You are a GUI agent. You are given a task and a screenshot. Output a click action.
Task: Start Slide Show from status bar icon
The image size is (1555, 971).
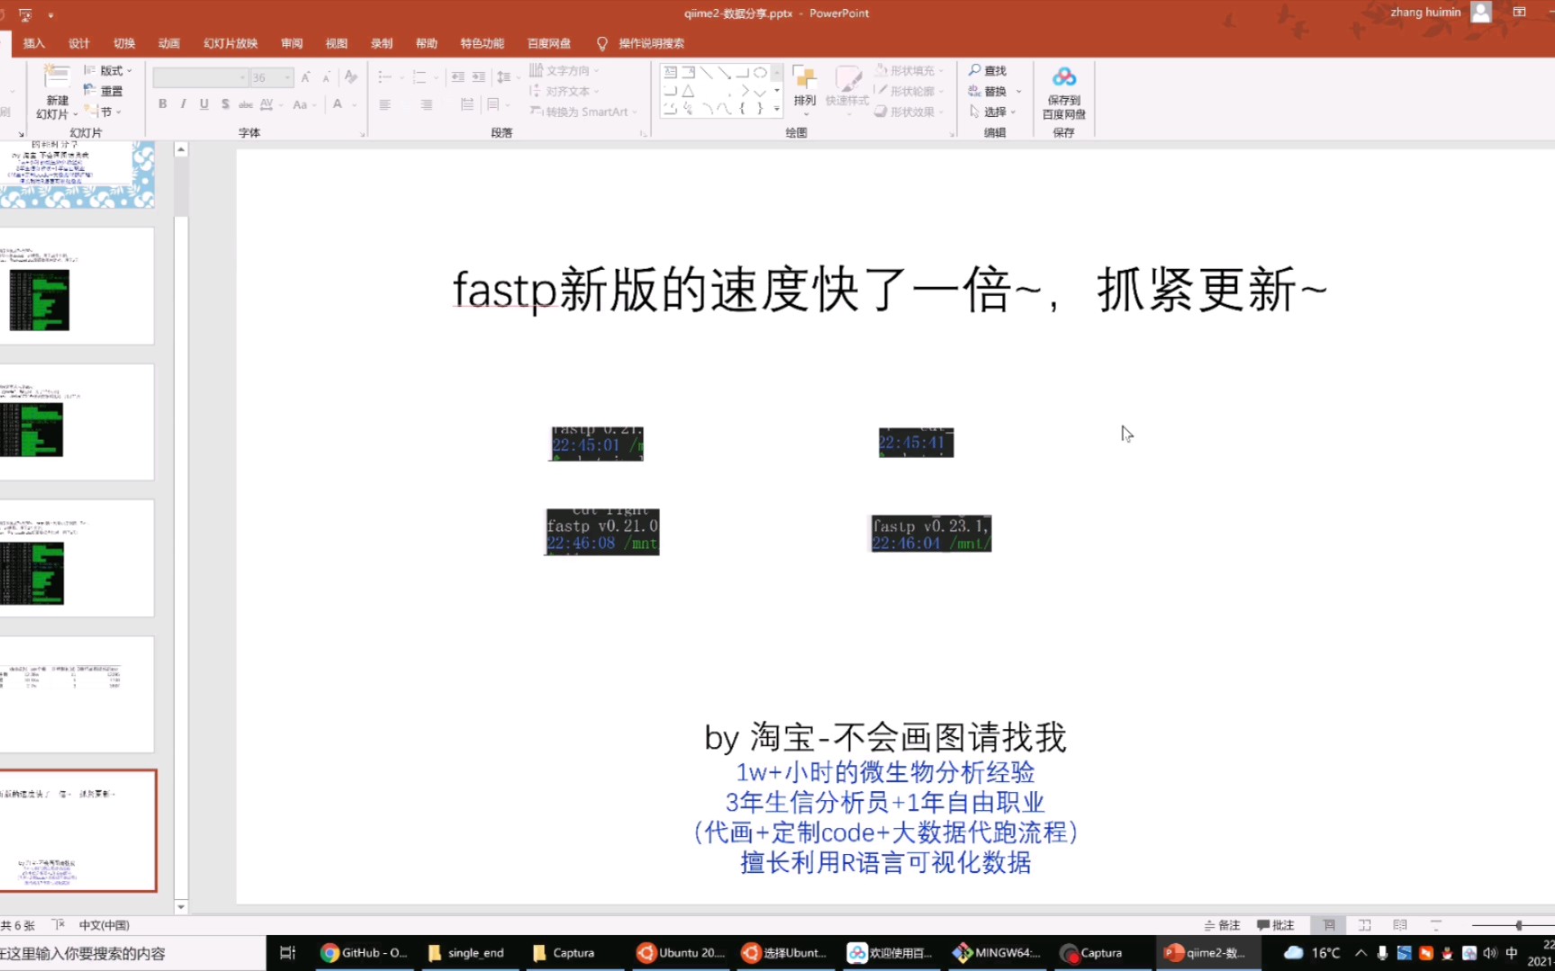click(1436, 925)
